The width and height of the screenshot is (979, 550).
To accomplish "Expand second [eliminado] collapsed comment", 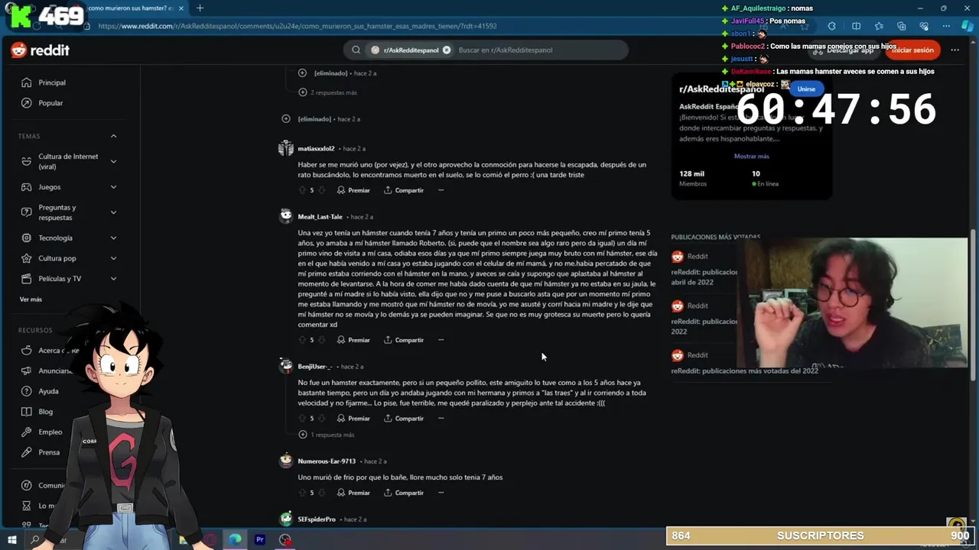I will (x=285, y=119).
